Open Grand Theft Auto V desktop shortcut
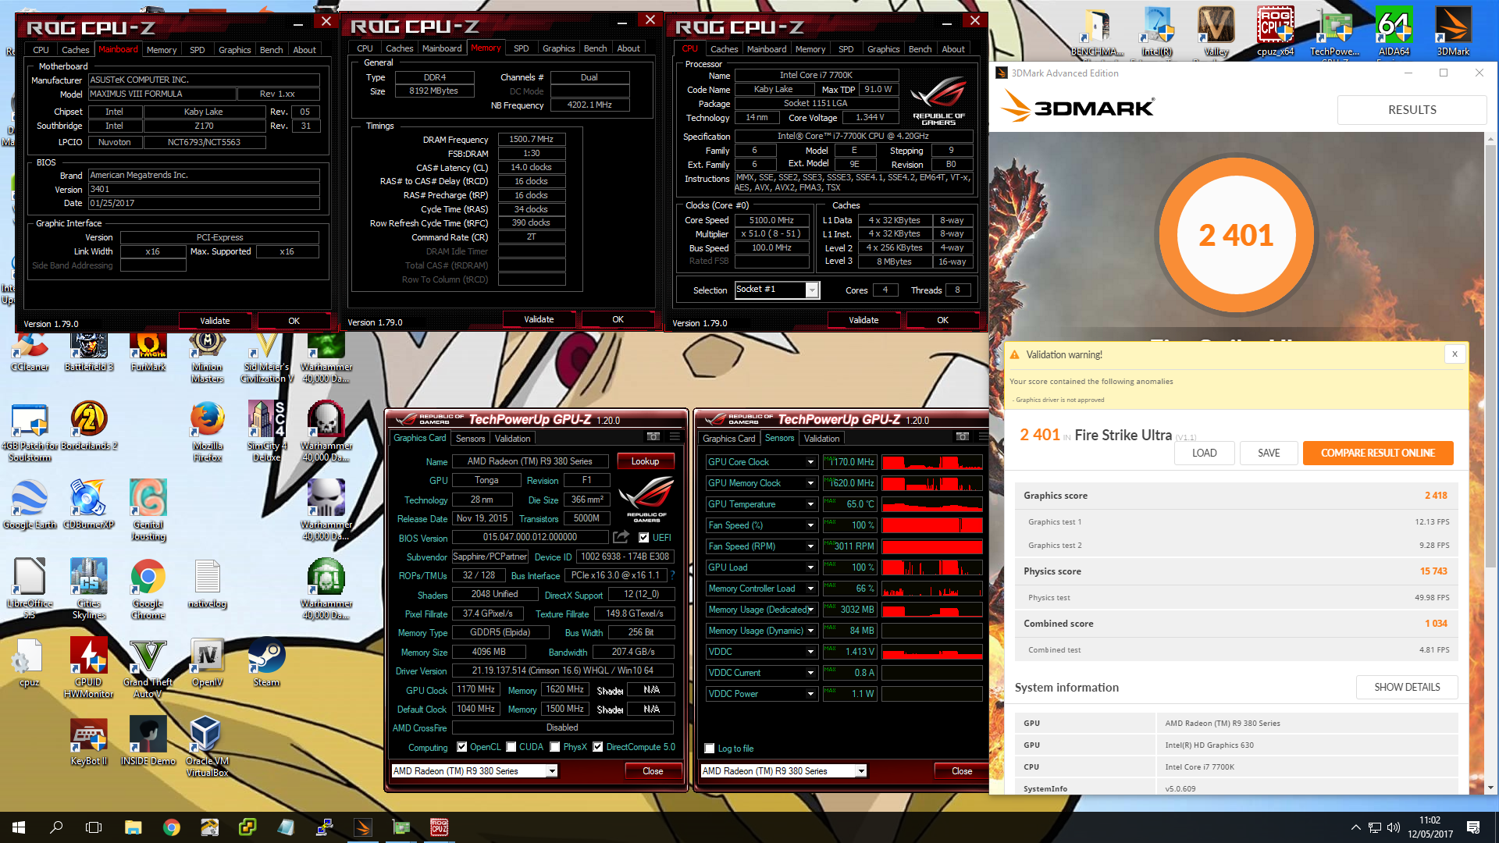 pos(148,668)
